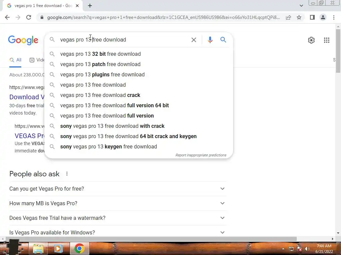The image size is (341, 255).
Task: Open Chrome's three-dot menu
Action: (x=334, y=17)
